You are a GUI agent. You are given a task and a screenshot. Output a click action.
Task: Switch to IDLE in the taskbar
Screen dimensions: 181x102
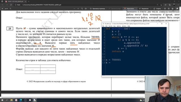pyautogui.click(x=35, y=100)
